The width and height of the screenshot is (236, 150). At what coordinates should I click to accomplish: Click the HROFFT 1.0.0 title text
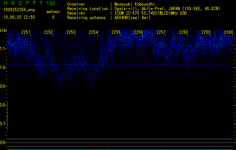[29, 3]
